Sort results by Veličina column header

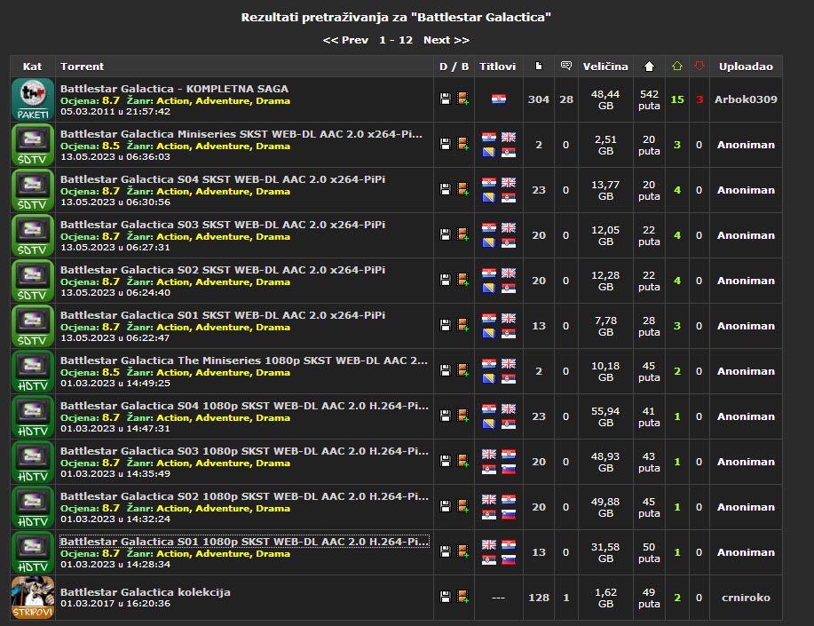pyautogui.click(x=605, y=67)
